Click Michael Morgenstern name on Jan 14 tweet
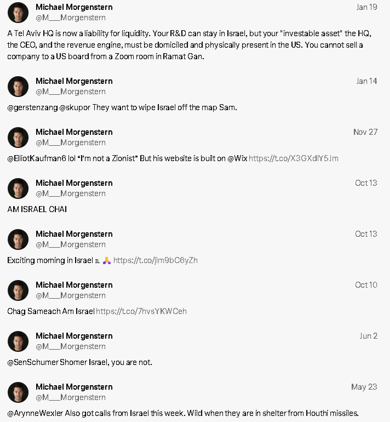390x422 pixels. [x=74, y=81]
